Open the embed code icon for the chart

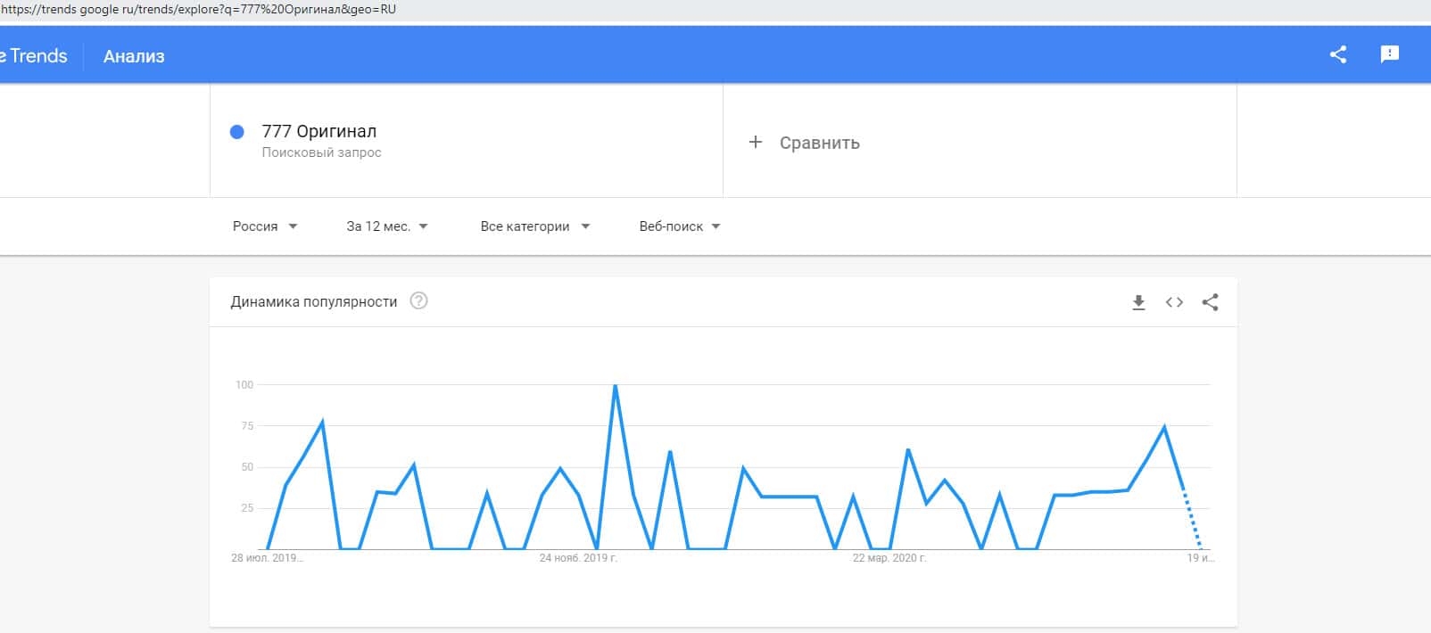coord(1174,302)
